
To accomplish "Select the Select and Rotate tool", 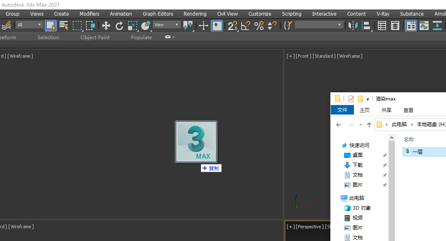I will (119, 26).
